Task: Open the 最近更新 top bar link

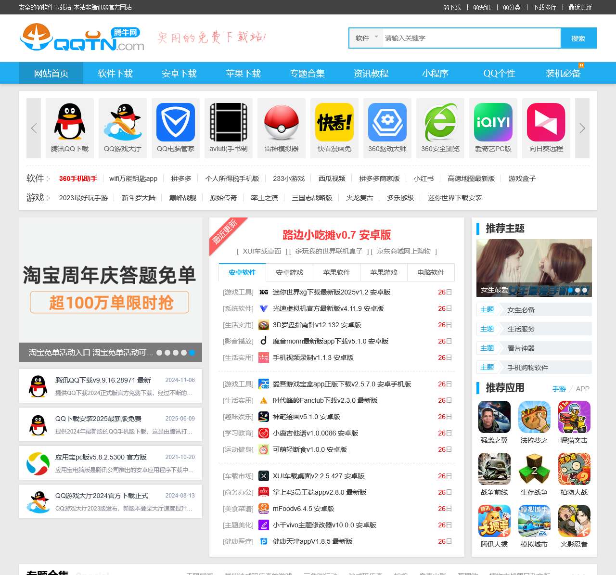Action: click(580, 7)
